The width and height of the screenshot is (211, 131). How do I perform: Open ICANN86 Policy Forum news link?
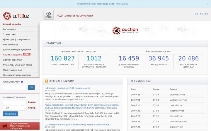point(77,125)
